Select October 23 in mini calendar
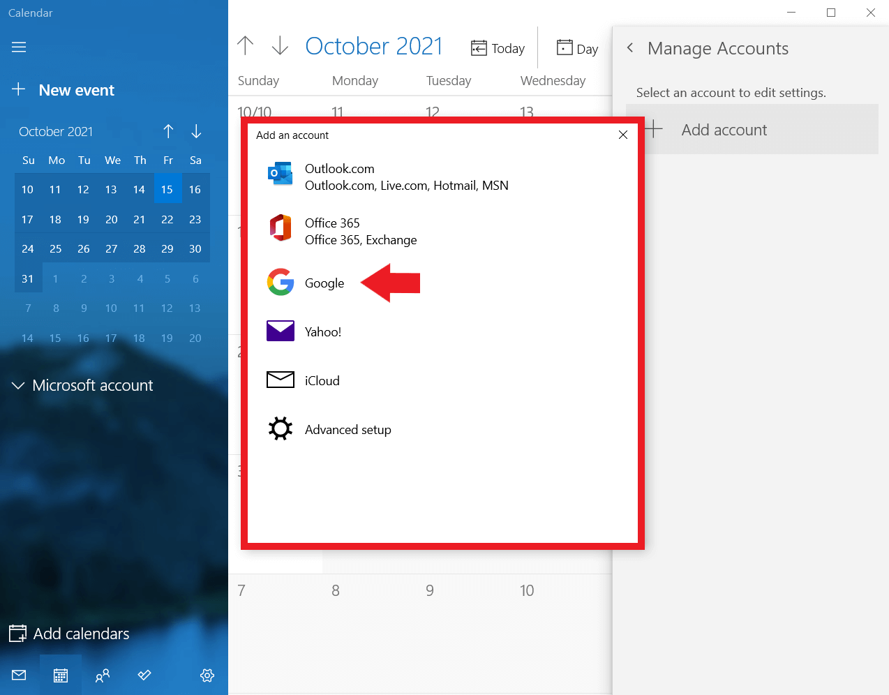This screenshot has width=889, height=695. pos(195,219)
